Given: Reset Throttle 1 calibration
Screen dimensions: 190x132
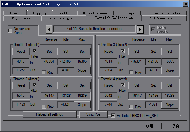Looking at the screenshot, I should pyautogui.click(x=21, y=52).
